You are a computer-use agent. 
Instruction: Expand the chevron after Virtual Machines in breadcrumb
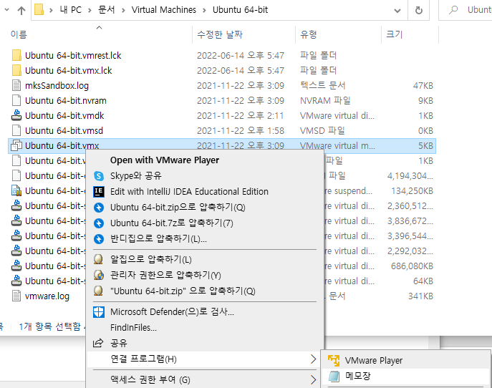click(204, 10)
